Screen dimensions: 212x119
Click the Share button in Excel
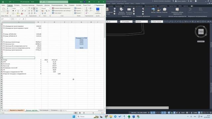pos(99,5)
